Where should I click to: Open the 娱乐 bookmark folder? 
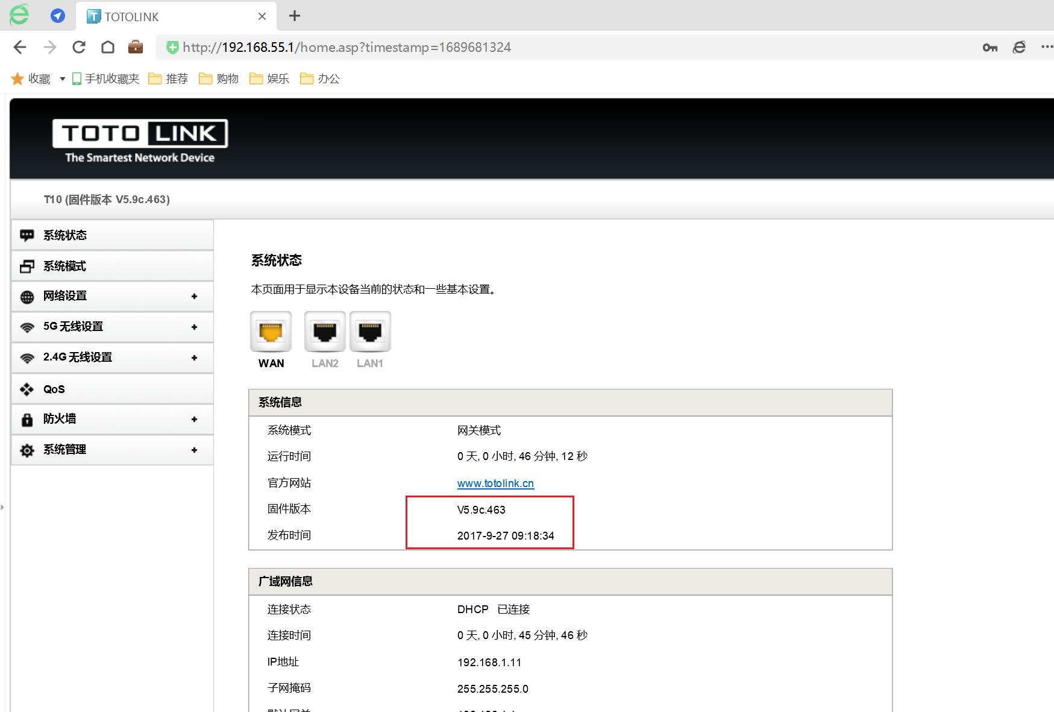click(269, 79)
